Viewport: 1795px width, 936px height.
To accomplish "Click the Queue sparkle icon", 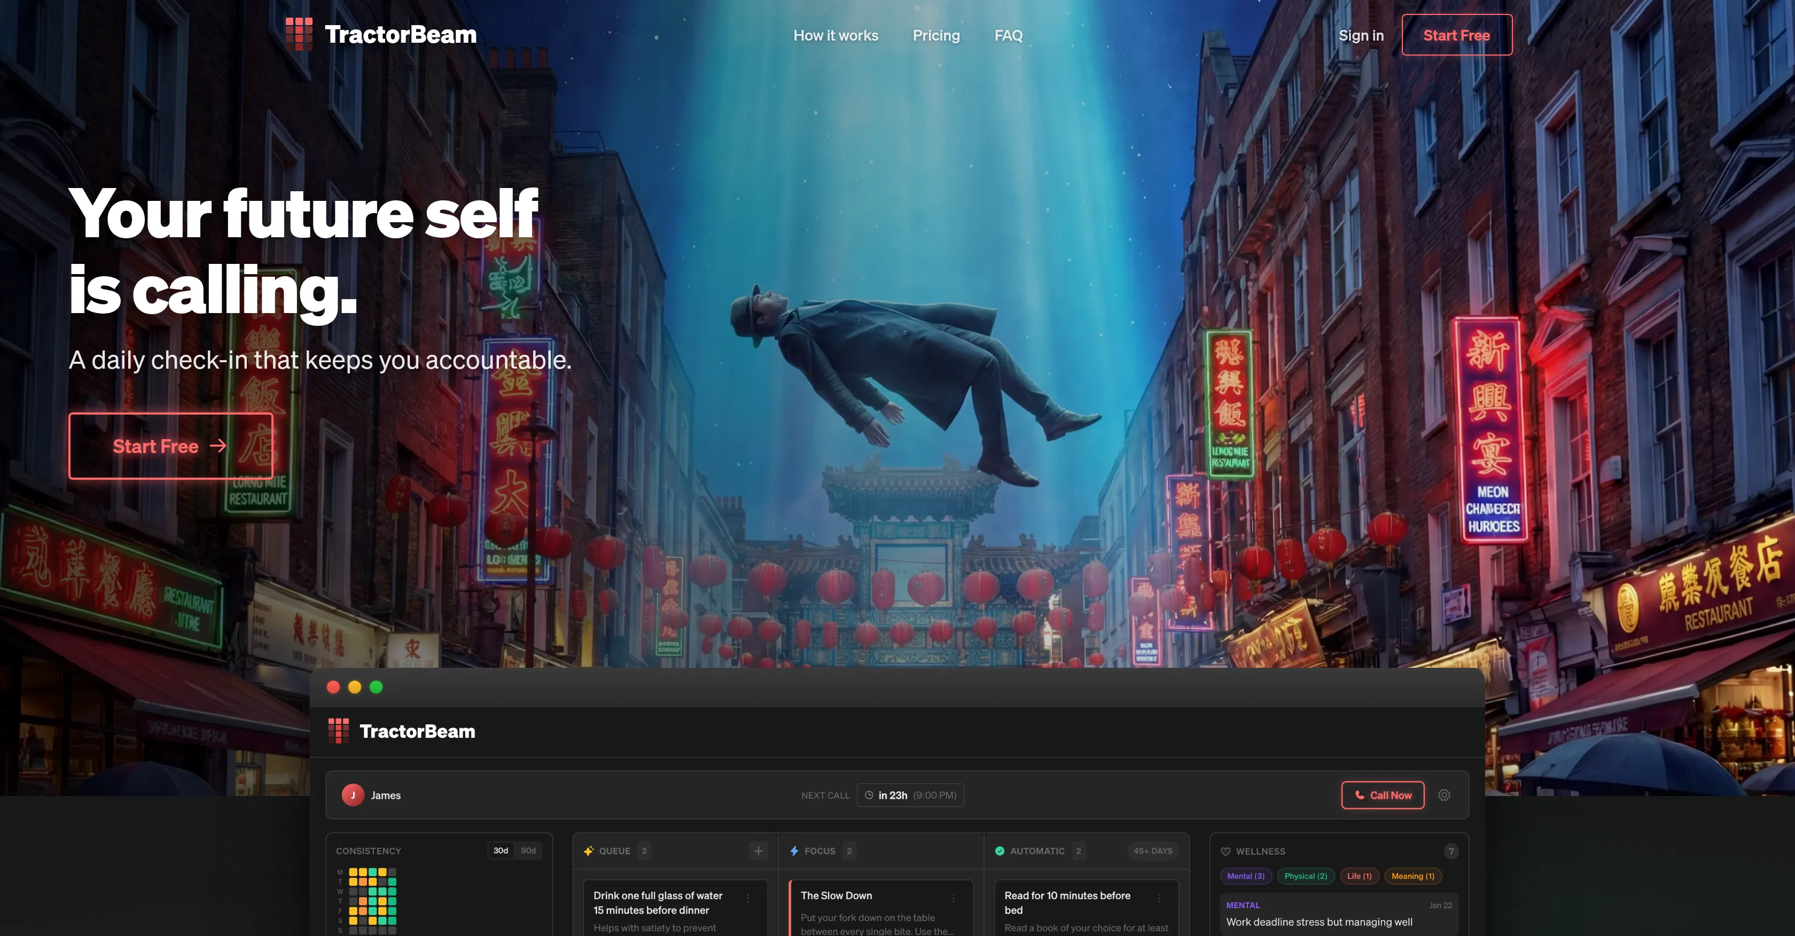I will 589,851.
